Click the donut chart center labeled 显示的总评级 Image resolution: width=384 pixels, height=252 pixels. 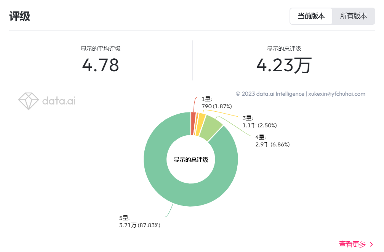click(191, 159)
